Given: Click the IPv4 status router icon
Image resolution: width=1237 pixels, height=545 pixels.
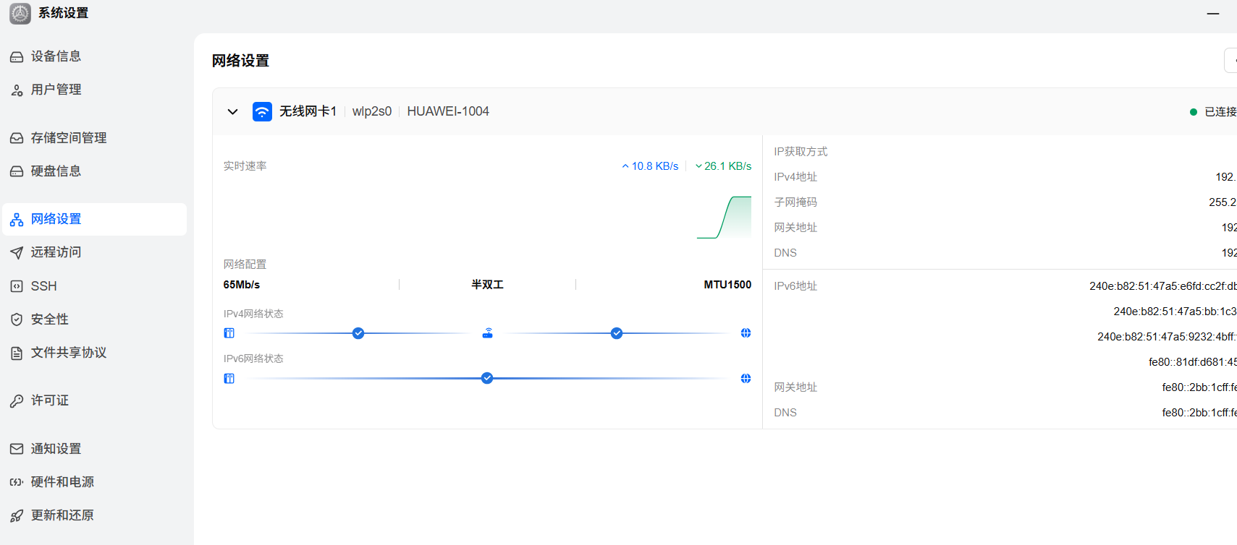Looking at the screenshot, I should [488, 333].
